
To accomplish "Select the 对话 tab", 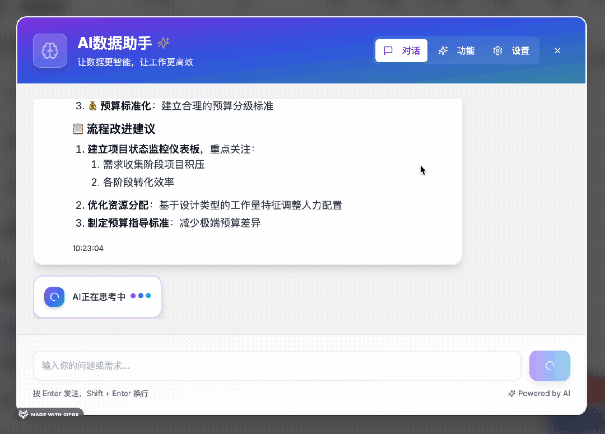I will point(401,50).
